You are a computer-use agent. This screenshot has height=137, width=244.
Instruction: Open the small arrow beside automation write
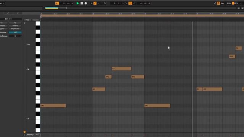tap(98, 3)
